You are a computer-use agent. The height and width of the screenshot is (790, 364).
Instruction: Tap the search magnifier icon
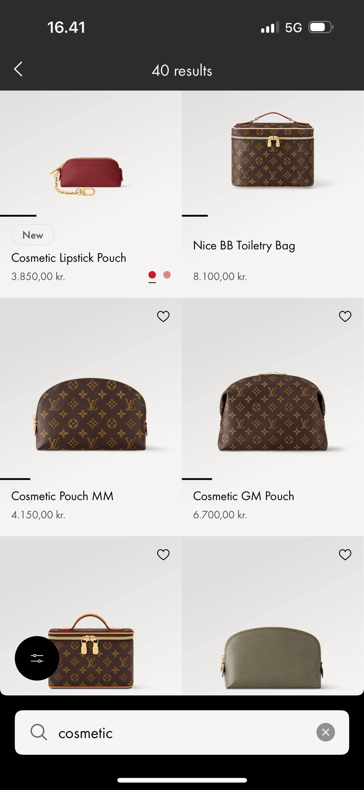click(39, 732)
